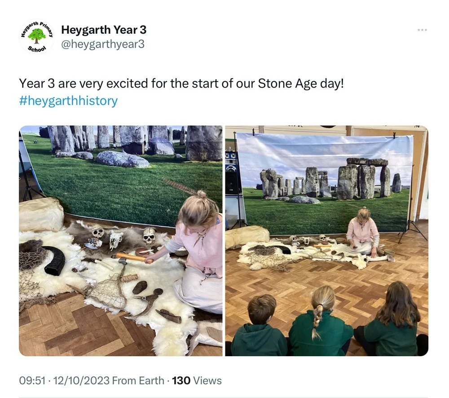Open the @heygarthyear3 handle link
This screenshot has width=449, height=398.
point(103,44)
